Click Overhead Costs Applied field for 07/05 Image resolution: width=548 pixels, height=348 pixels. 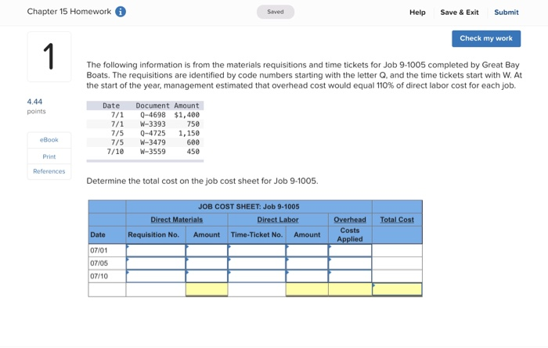pyautogui.click(x=350, y=264)
